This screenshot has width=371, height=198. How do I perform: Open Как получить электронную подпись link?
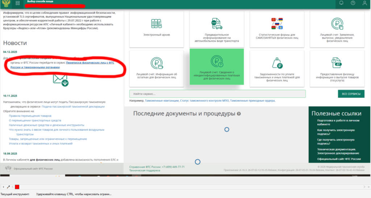(336, 132)
